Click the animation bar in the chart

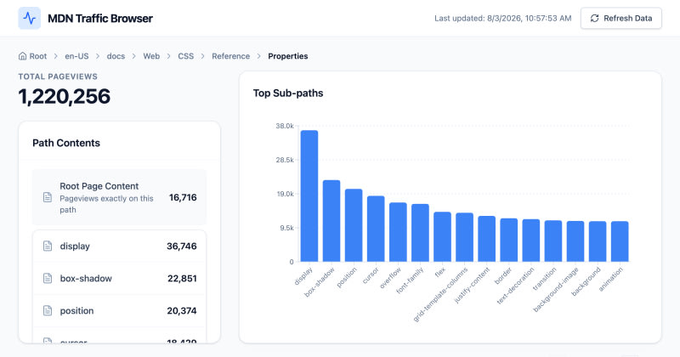pos(620,241)
